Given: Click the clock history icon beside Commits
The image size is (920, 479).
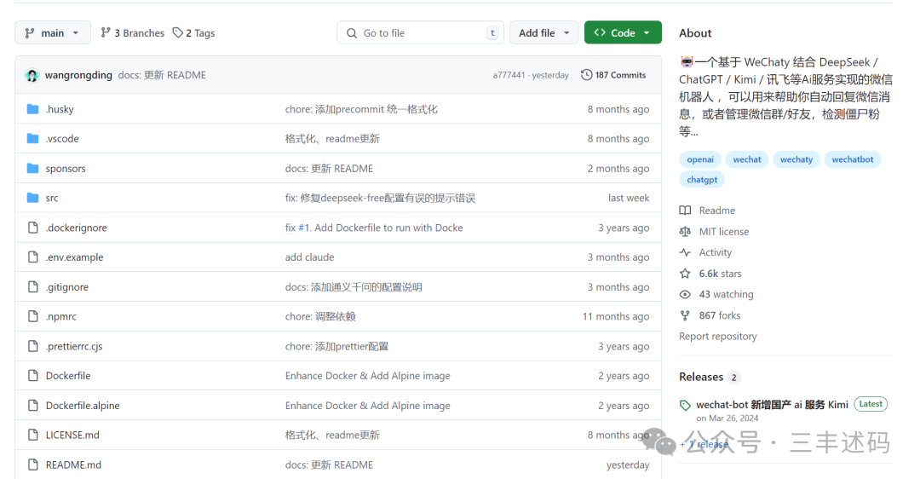Looking at the screenshot, I should [x=586, y=75].
